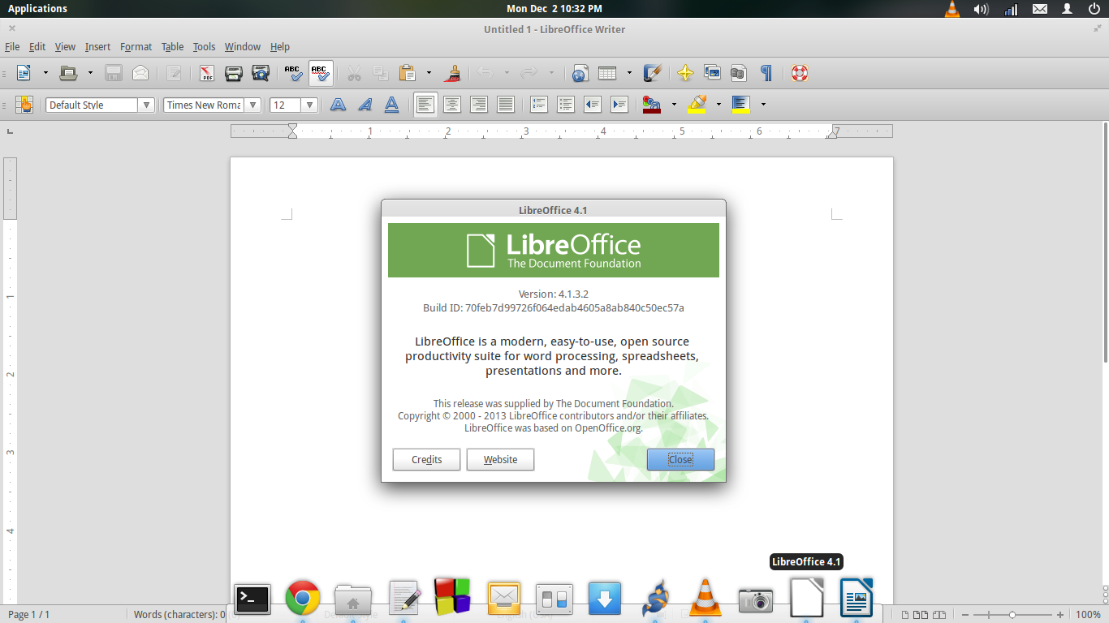
Task: Open the Table icon dropdown arrow
Action: pyautogui.click(x=629, y=73)
